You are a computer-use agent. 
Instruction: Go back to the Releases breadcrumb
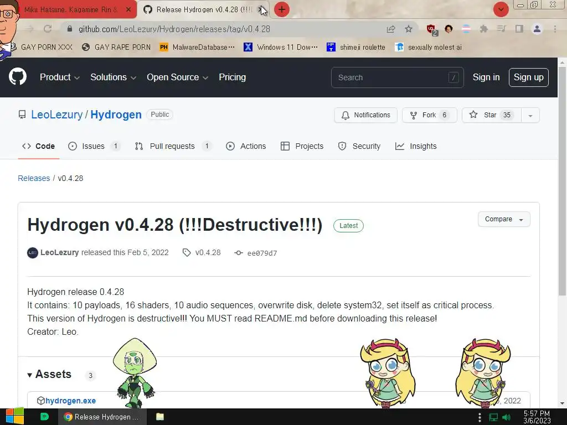pyautogui.click(x=34, y=178)
